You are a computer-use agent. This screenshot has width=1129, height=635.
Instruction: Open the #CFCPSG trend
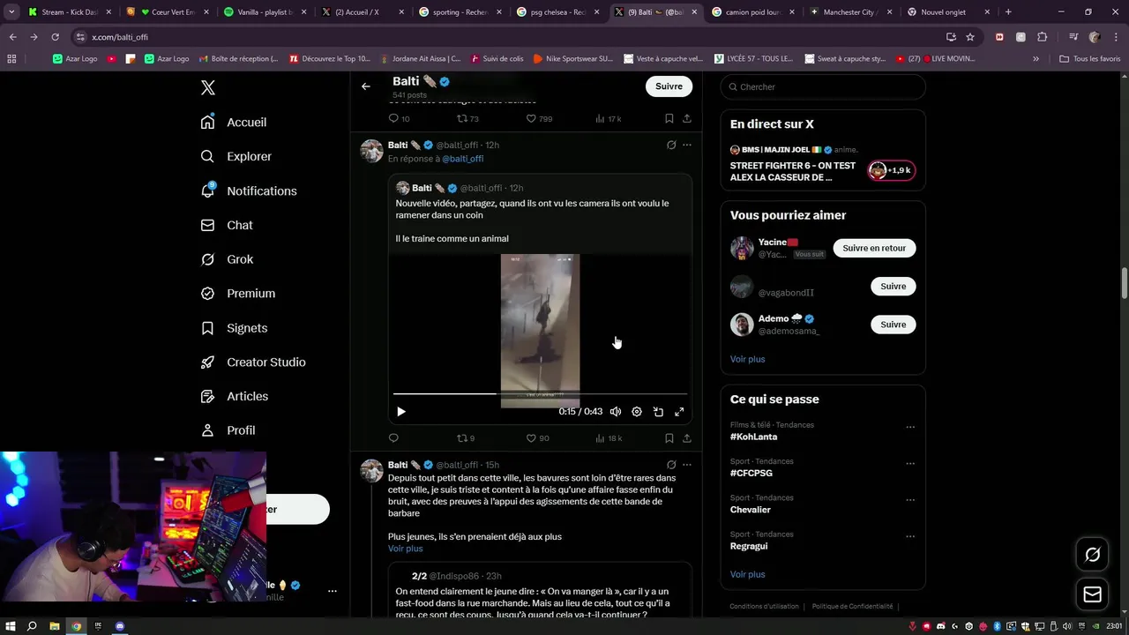[x=751, y=473]
